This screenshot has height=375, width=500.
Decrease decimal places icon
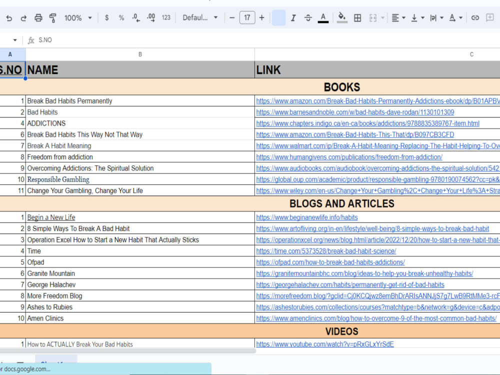[136, 18]
